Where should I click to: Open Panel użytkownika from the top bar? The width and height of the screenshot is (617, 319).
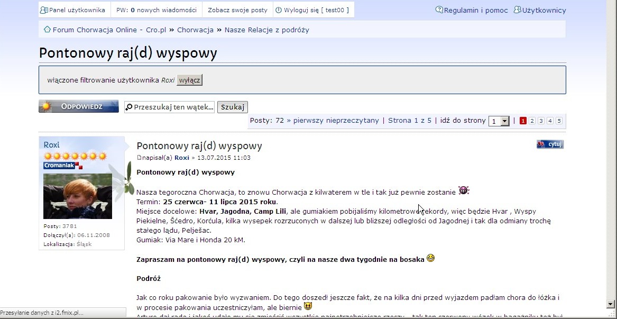click(73, 9)
